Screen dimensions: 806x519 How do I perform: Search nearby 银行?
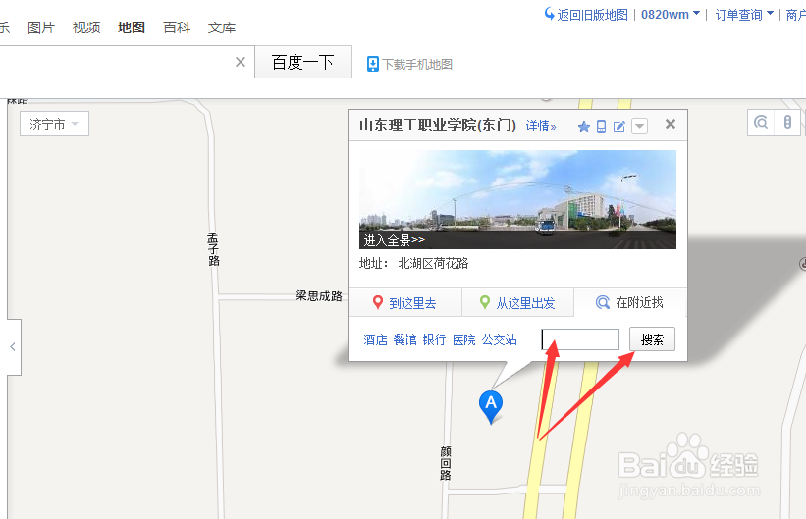point(434,339)
